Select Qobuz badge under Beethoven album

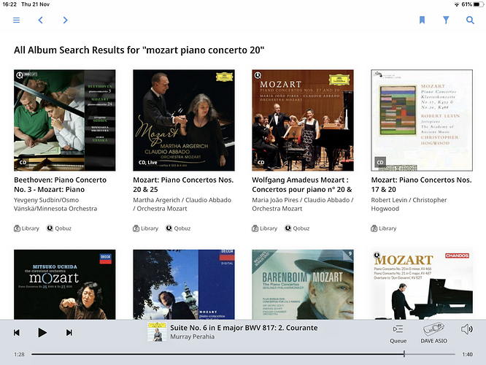pos(59,228)
